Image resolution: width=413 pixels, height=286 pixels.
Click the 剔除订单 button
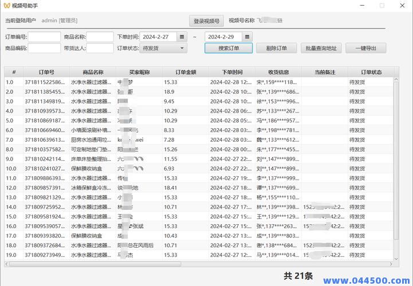pyautogui.click(x=276, y=48)
